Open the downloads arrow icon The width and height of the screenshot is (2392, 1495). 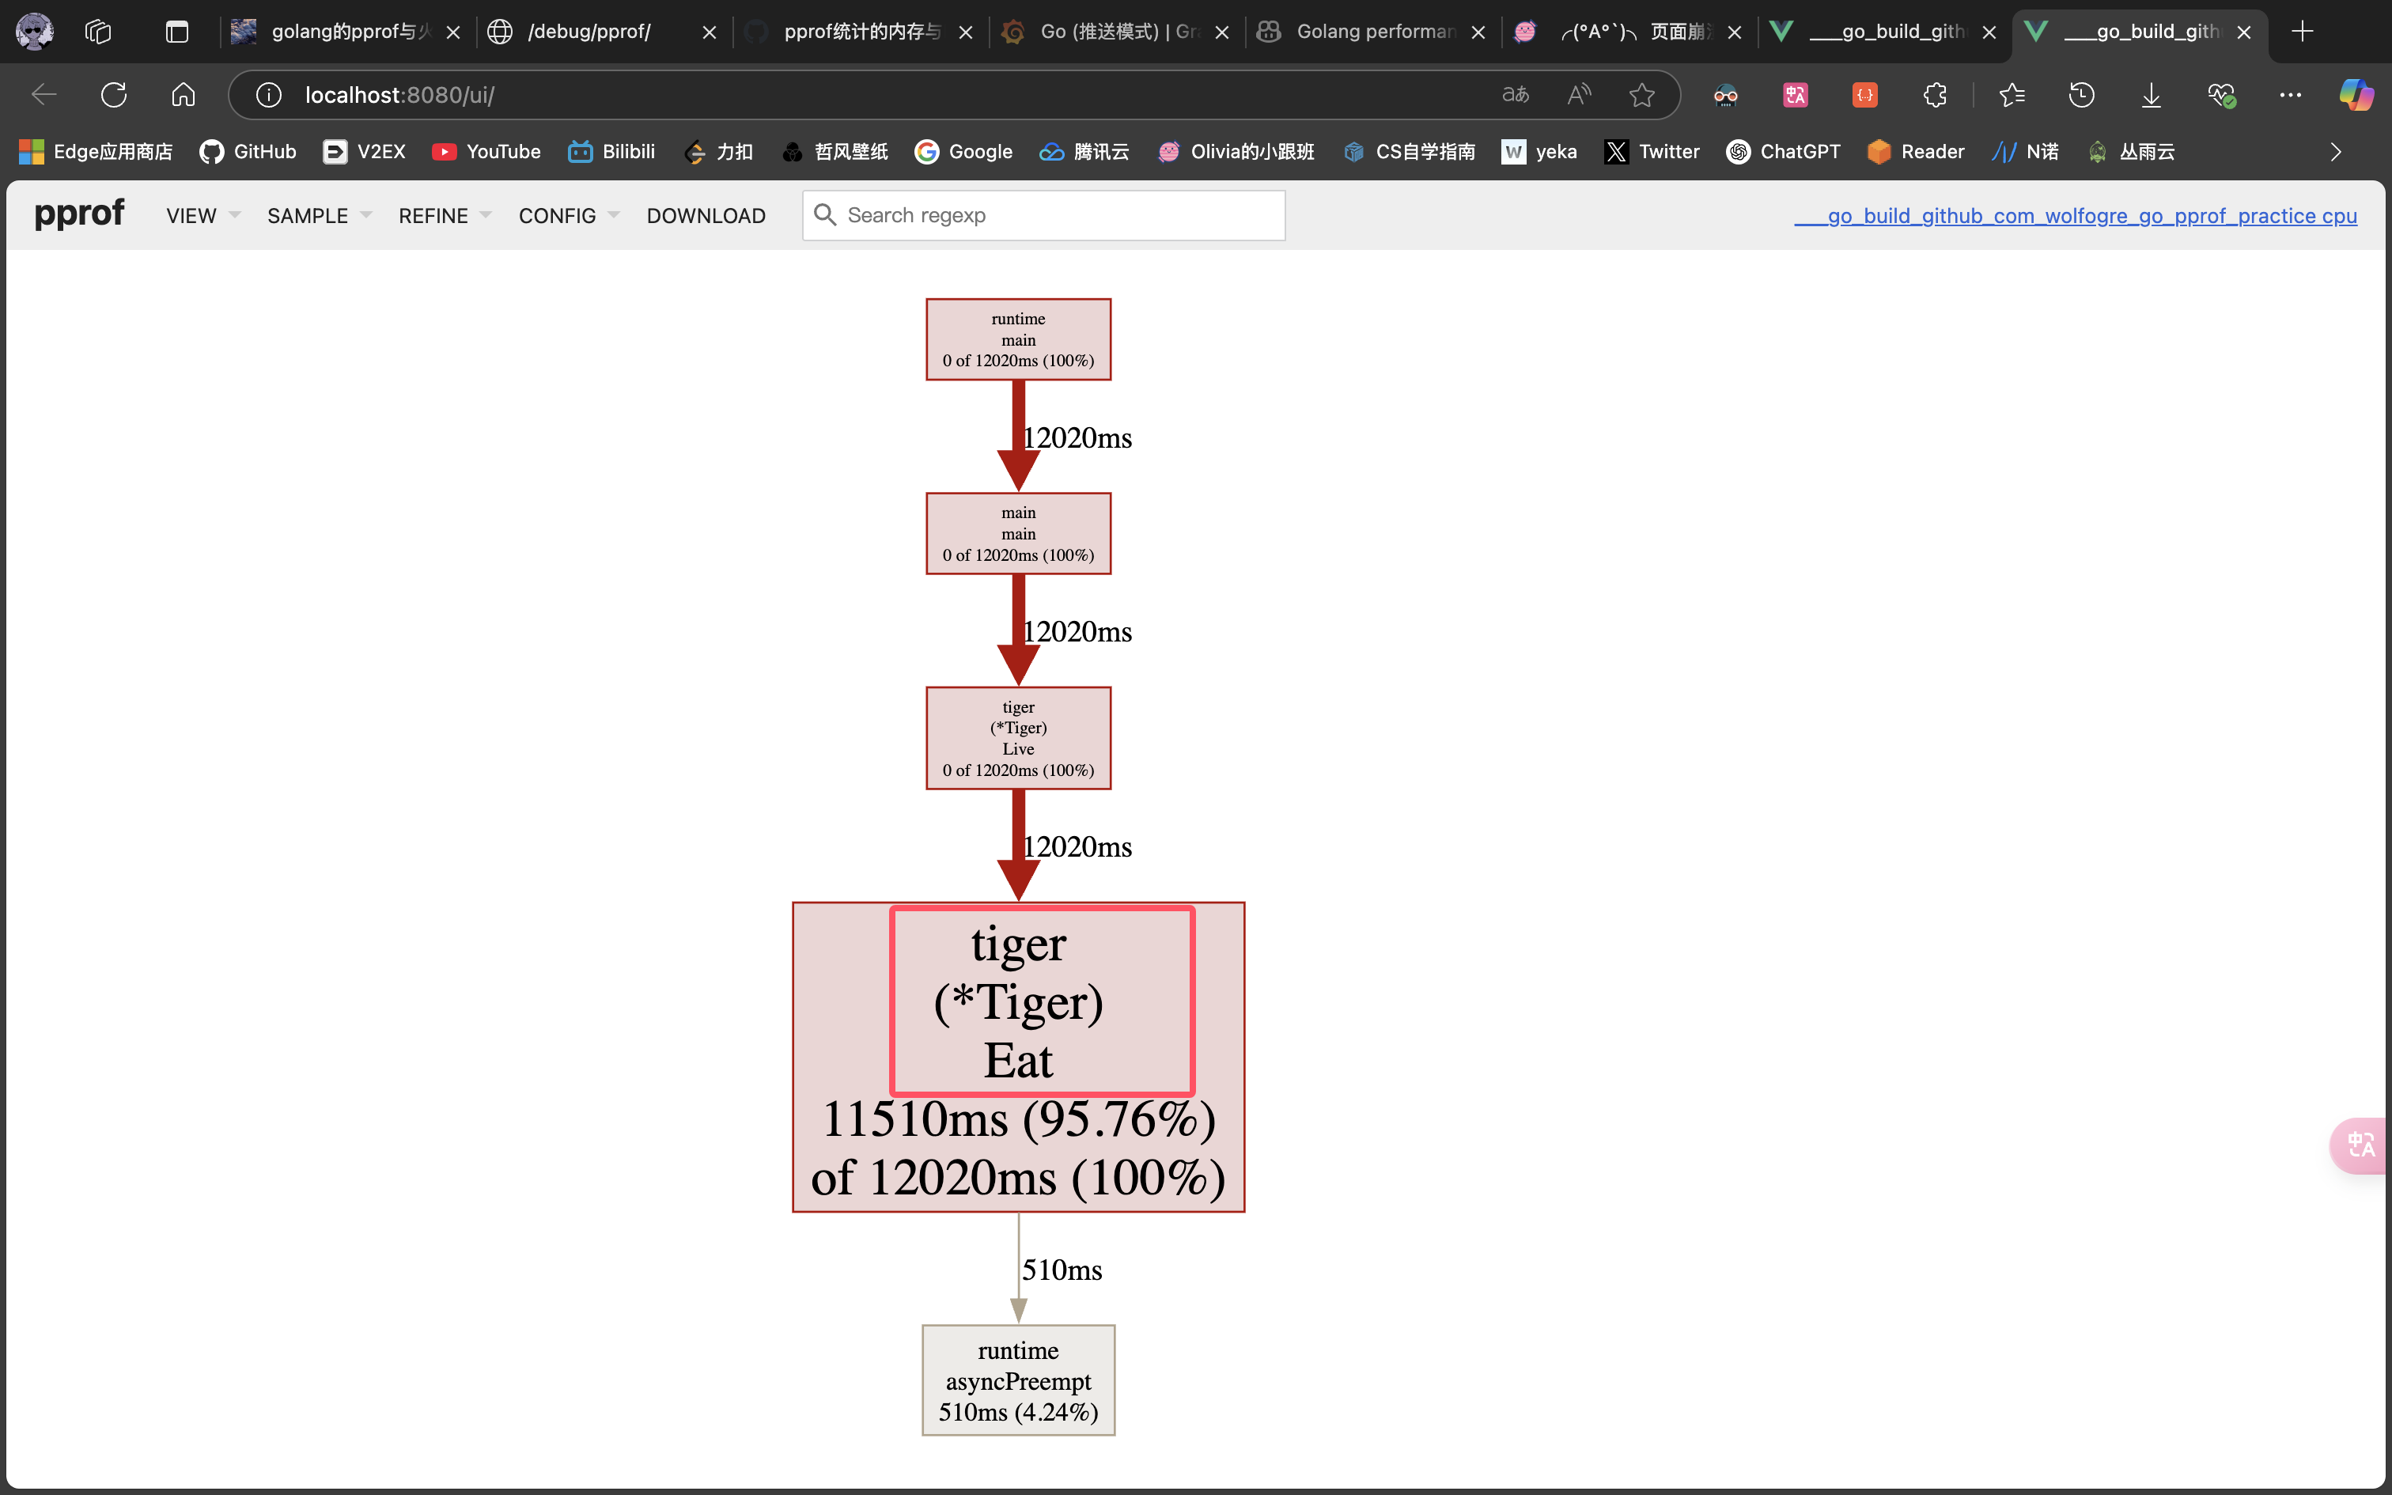coord(2151,95)
